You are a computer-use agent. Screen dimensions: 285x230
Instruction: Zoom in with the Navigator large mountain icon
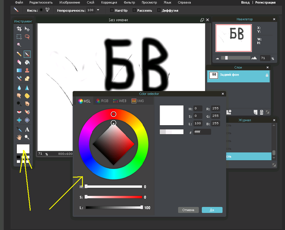coord(254,58)
